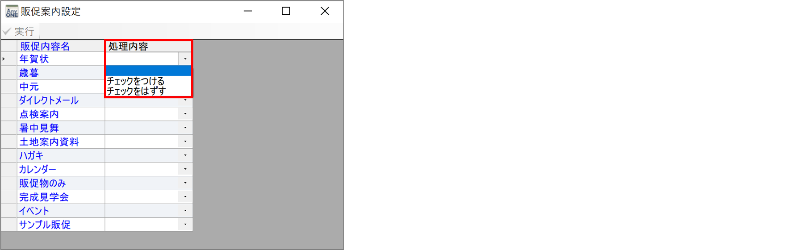Choose チェックをはずす from the dropdown list

tap(136, 91)
